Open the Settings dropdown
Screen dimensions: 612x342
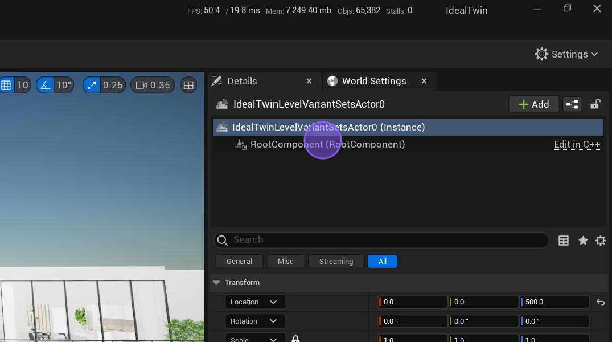point(566,54)
